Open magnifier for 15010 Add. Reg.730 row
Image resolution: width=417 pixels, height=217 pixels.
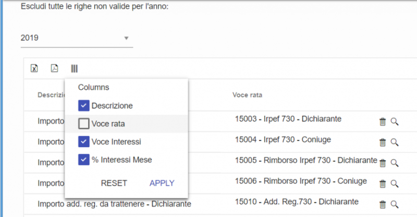395,204
